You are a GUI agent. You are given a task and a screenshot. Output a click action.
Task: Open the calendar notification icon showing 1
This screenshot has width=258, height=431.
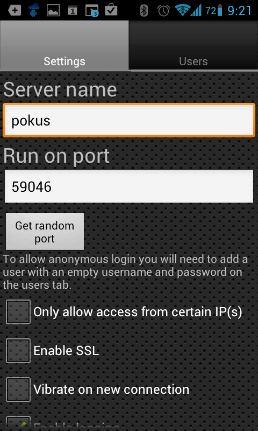coord(73,10)
